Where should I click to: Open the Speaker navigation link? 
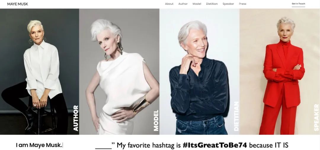(x=228, y=4)
